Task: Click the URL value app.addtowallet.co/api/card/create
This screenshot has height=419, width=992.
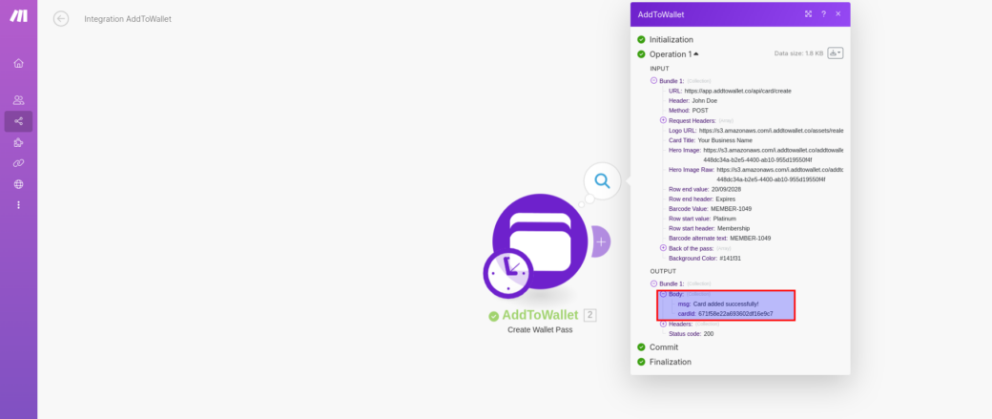Action: 737,91
